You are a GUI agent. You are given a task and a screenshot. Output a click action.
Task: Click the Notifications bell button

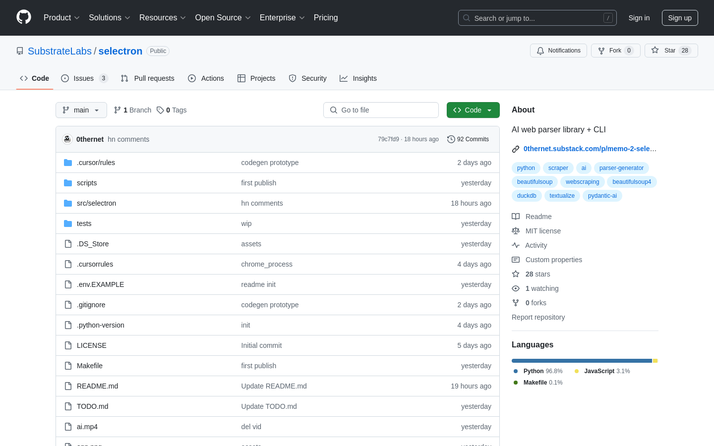pyautogui.click(x=558, y=51)
